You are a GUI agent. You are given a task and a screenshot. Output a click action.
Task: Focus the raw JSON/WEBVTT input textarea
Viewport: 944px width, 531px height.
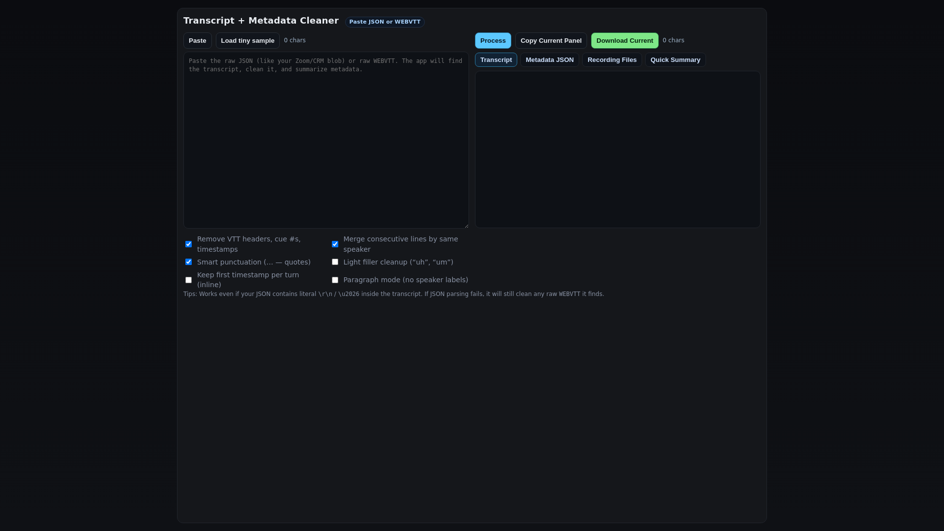pos(326,140)
